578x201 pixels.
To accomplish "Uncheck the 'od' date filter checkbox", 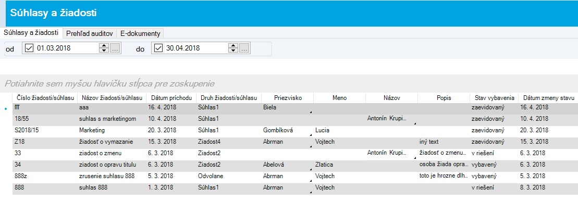I will [x=29, y=48].
